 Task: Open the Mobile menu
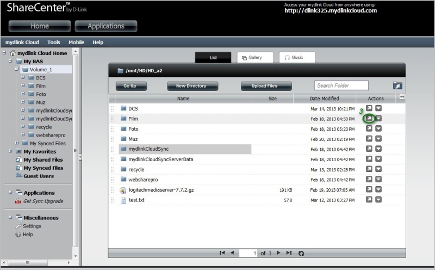click(x=76, y=42)
